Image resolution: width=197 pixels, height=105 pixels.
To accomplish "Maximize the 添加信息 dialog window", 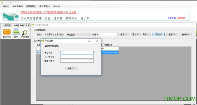I will coord(89,41).
